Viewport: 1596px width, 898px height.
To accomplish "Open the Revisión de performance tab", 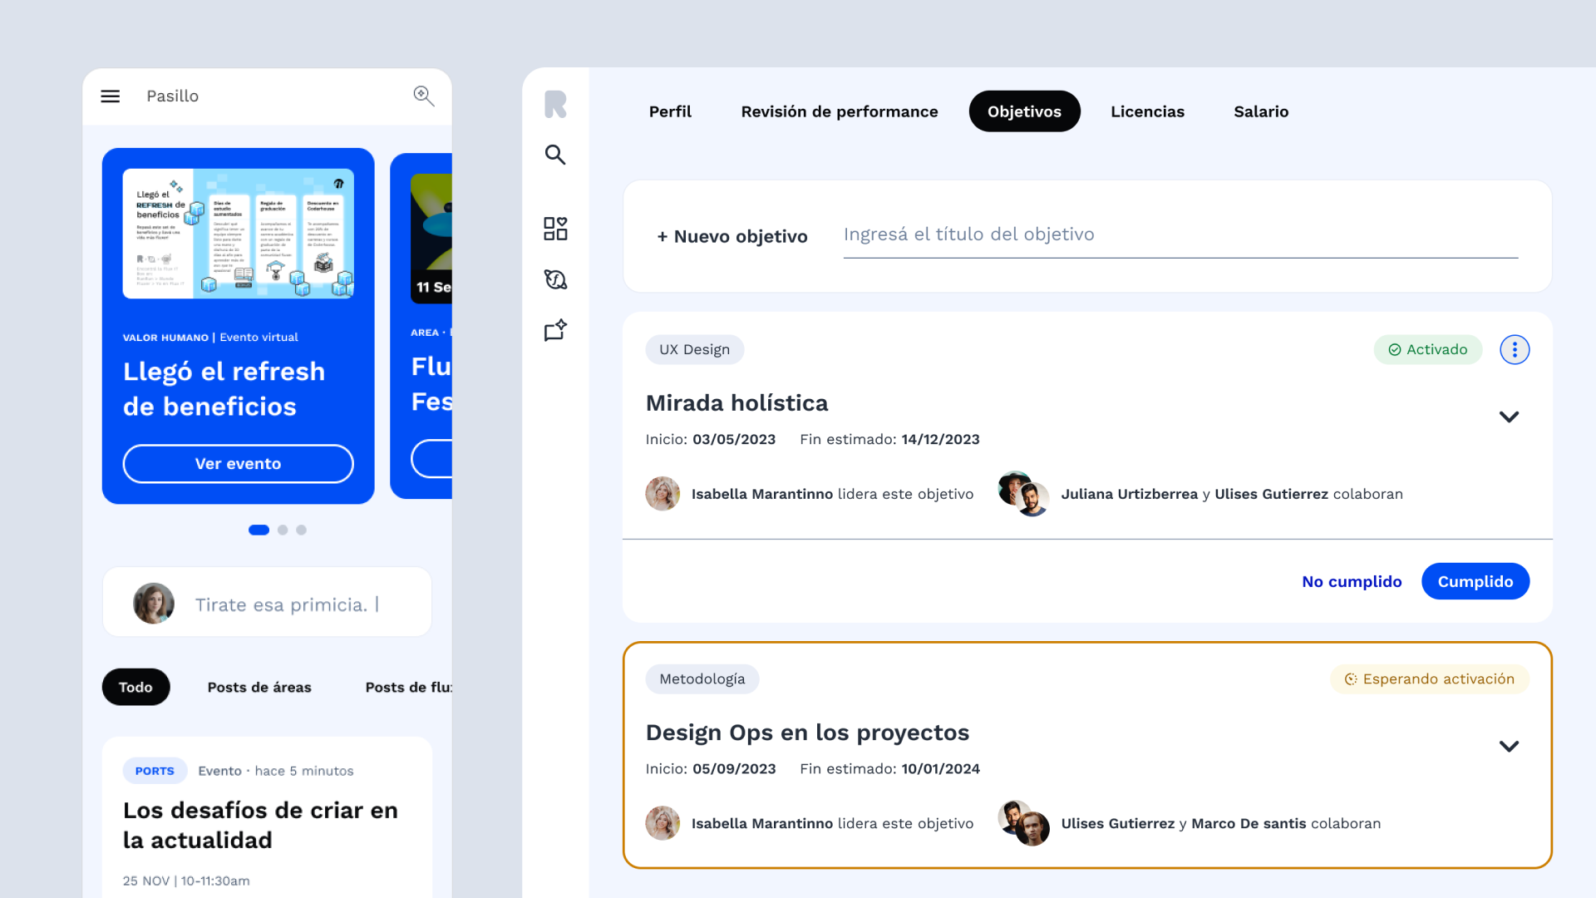I will 839,111.
